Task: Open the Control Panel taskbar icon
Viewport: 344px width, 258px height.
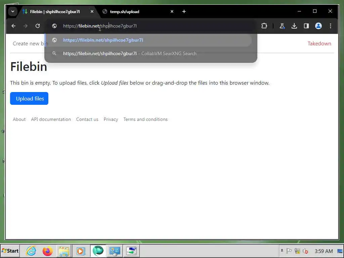Action: [115, 251]
